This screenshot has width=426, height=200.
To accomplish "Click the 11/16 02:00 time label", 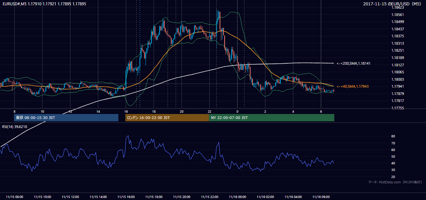I will (265, 197).
